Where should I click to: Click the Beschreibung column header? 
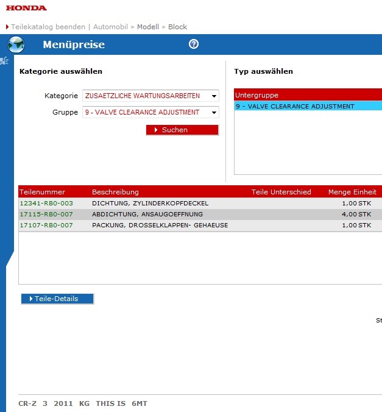tap(115, 192)
